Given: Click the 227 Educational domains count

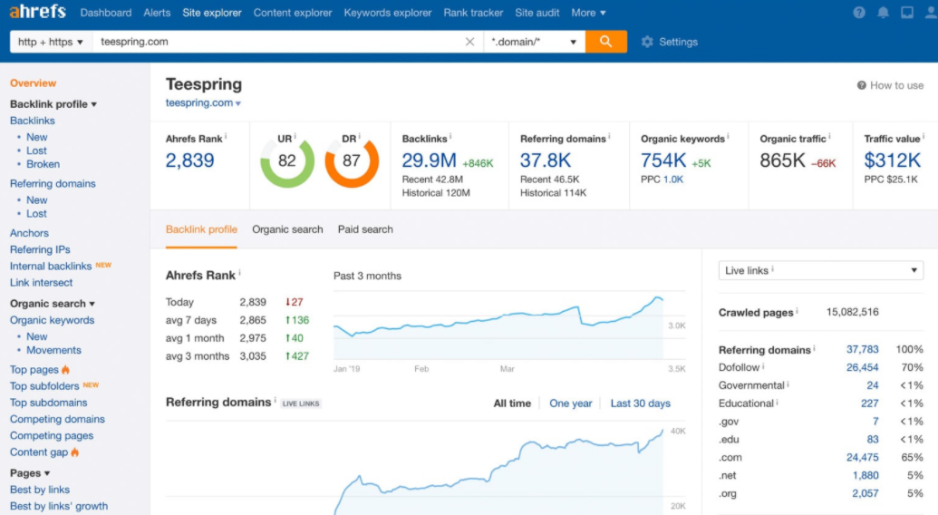Looking at the screenshot, I should 870,403.
